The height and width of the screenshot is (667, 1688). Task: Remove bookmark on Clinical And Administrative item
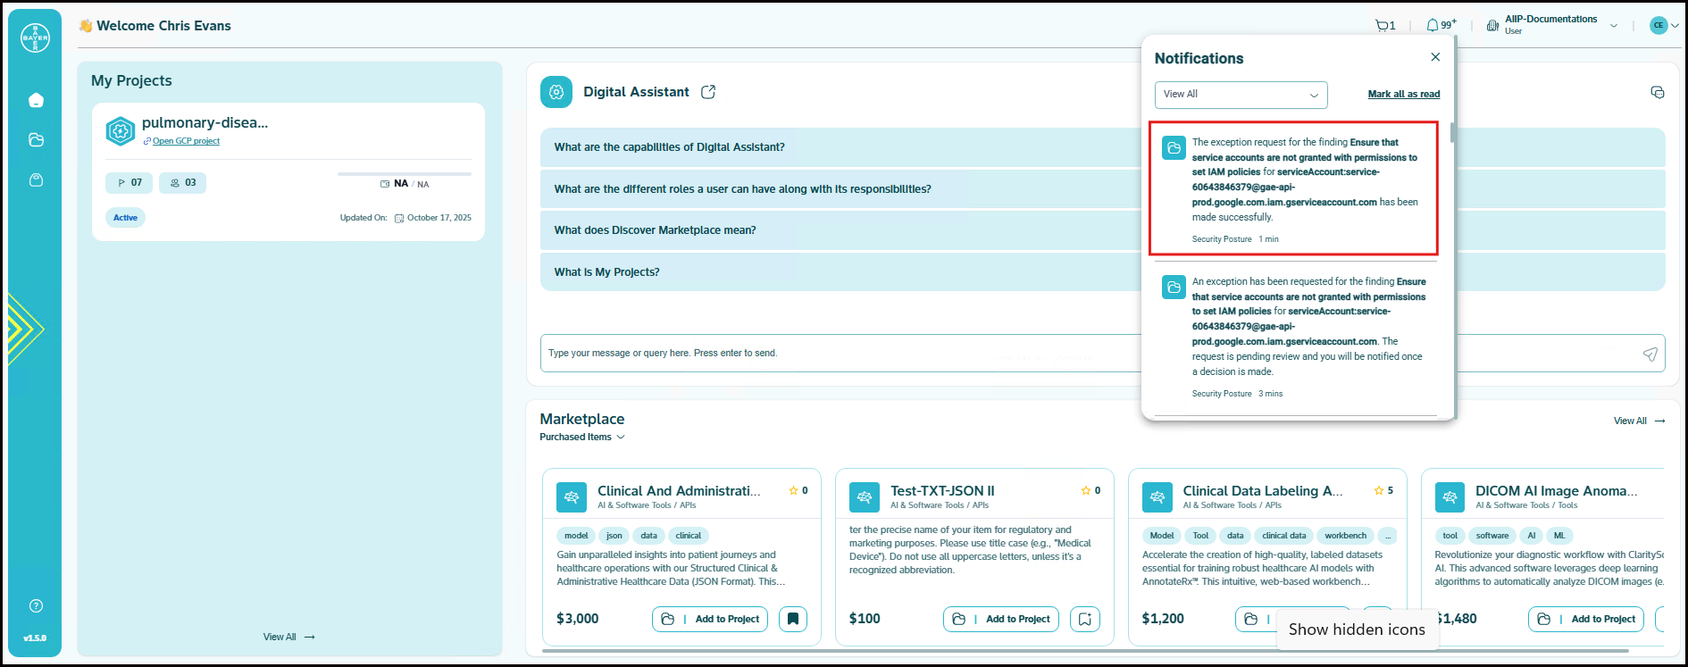tap(792, 619)
